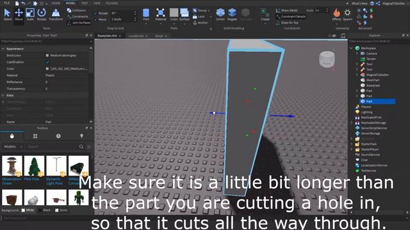This screenshot has height=230, width=410.
Task: Click the view selector cube in viewport
Action: [x=327, y=59]
